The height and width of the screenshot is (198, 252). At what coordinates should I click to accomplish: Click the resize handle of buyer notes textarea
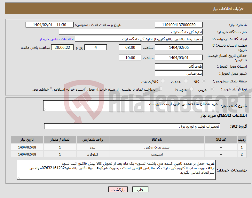19,178
